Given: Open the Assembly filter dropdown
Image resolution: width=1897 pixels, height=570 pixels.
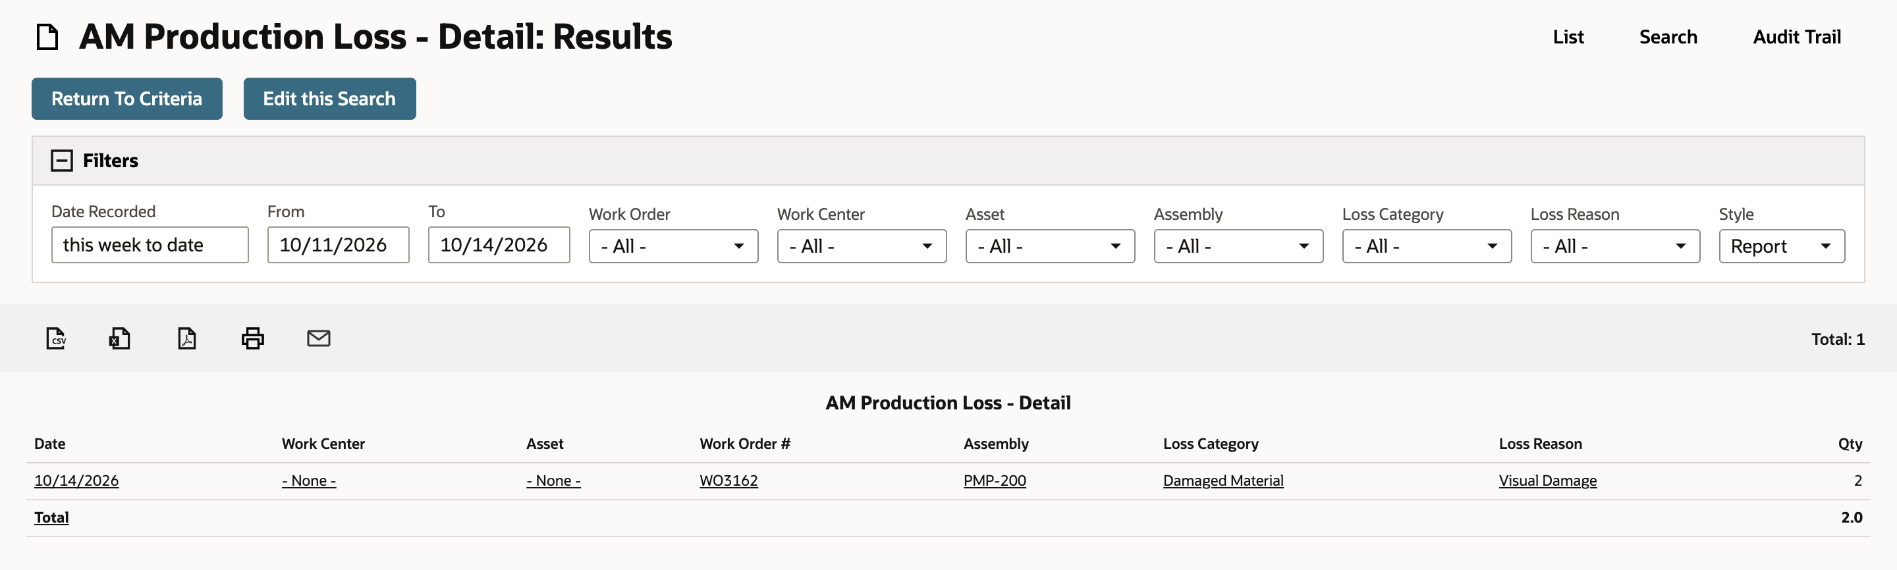Looking at the screenshot, I should coord(1238,246).
